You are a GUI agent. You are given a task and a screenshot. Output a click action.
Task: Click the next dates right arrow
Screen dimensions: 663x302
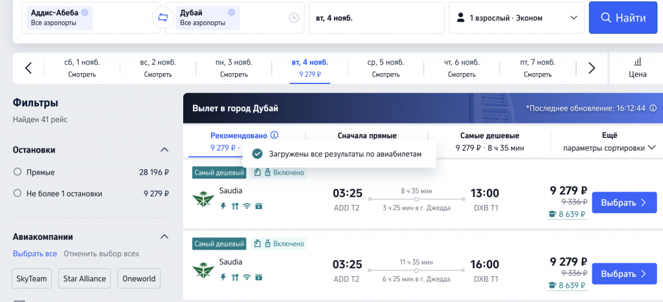pyautogui.click(x=591, y=68)
